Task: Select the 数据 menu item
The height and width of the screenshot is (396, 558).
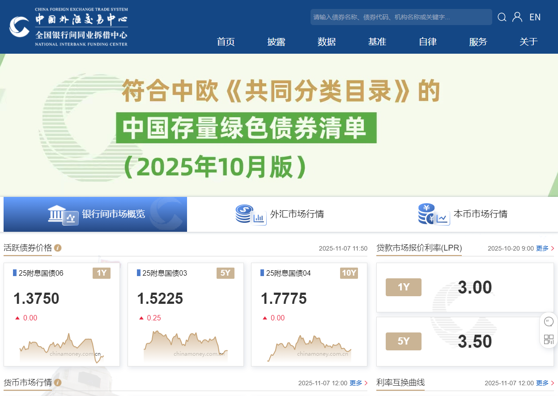Action: (327, 42)
